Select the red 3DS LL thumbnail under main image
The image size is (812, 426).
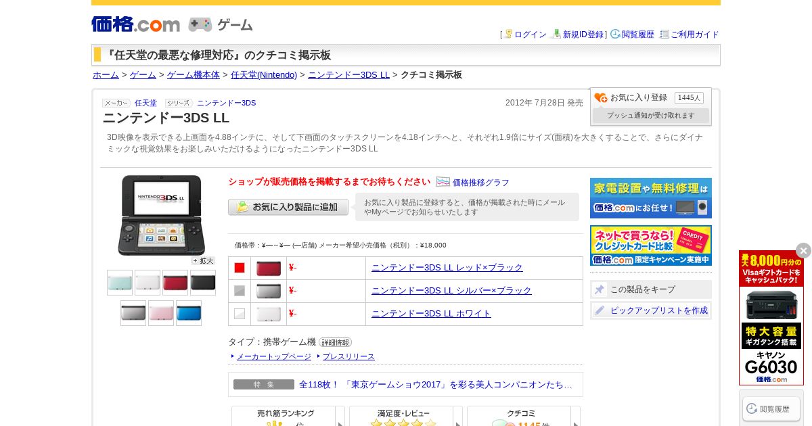point(175,283)
